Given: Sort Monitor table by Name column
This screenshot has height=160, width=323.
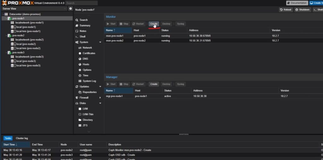Looking at the screenshot, I should [x=118, y=30].
